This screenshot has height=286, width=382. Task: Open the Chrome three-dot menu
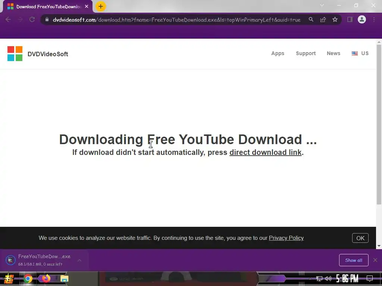click(374, 19)
